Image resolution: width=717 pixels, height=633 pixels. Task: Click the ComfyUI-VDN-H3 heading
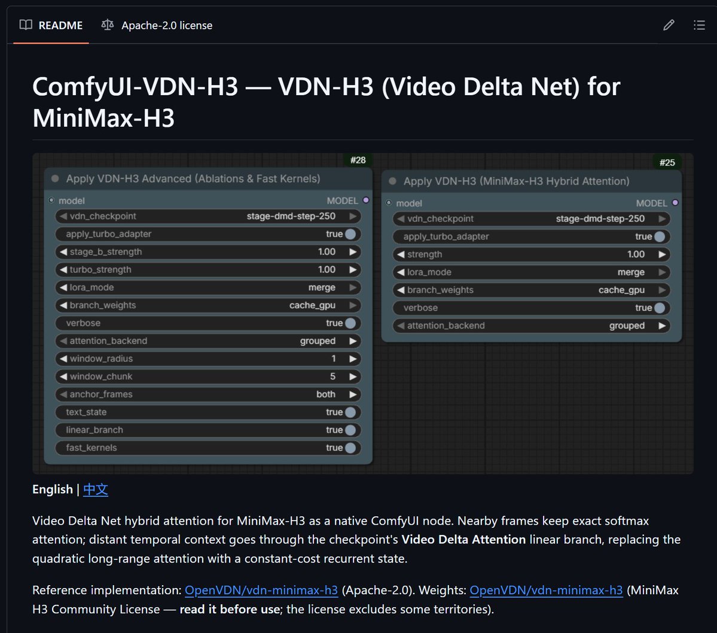point(327,102)
